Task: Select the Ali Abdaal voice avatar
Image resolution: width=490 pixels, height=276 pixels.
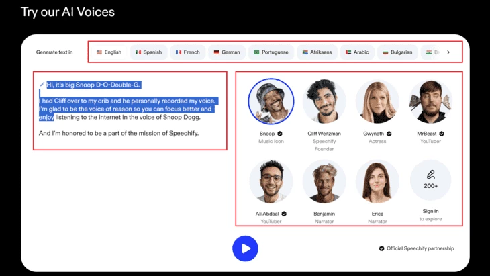Action: [x=271, y=181]
